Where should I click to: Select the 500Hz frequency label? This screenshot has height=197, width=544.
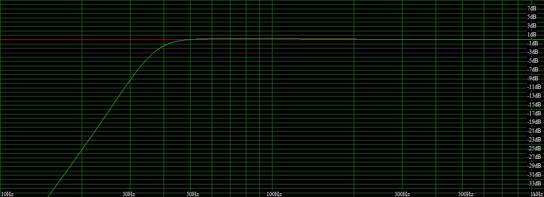tap(465, 194)
